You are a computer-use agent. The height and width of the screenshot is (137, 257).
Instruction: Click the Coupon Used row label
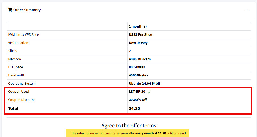(x=18, y=92)
